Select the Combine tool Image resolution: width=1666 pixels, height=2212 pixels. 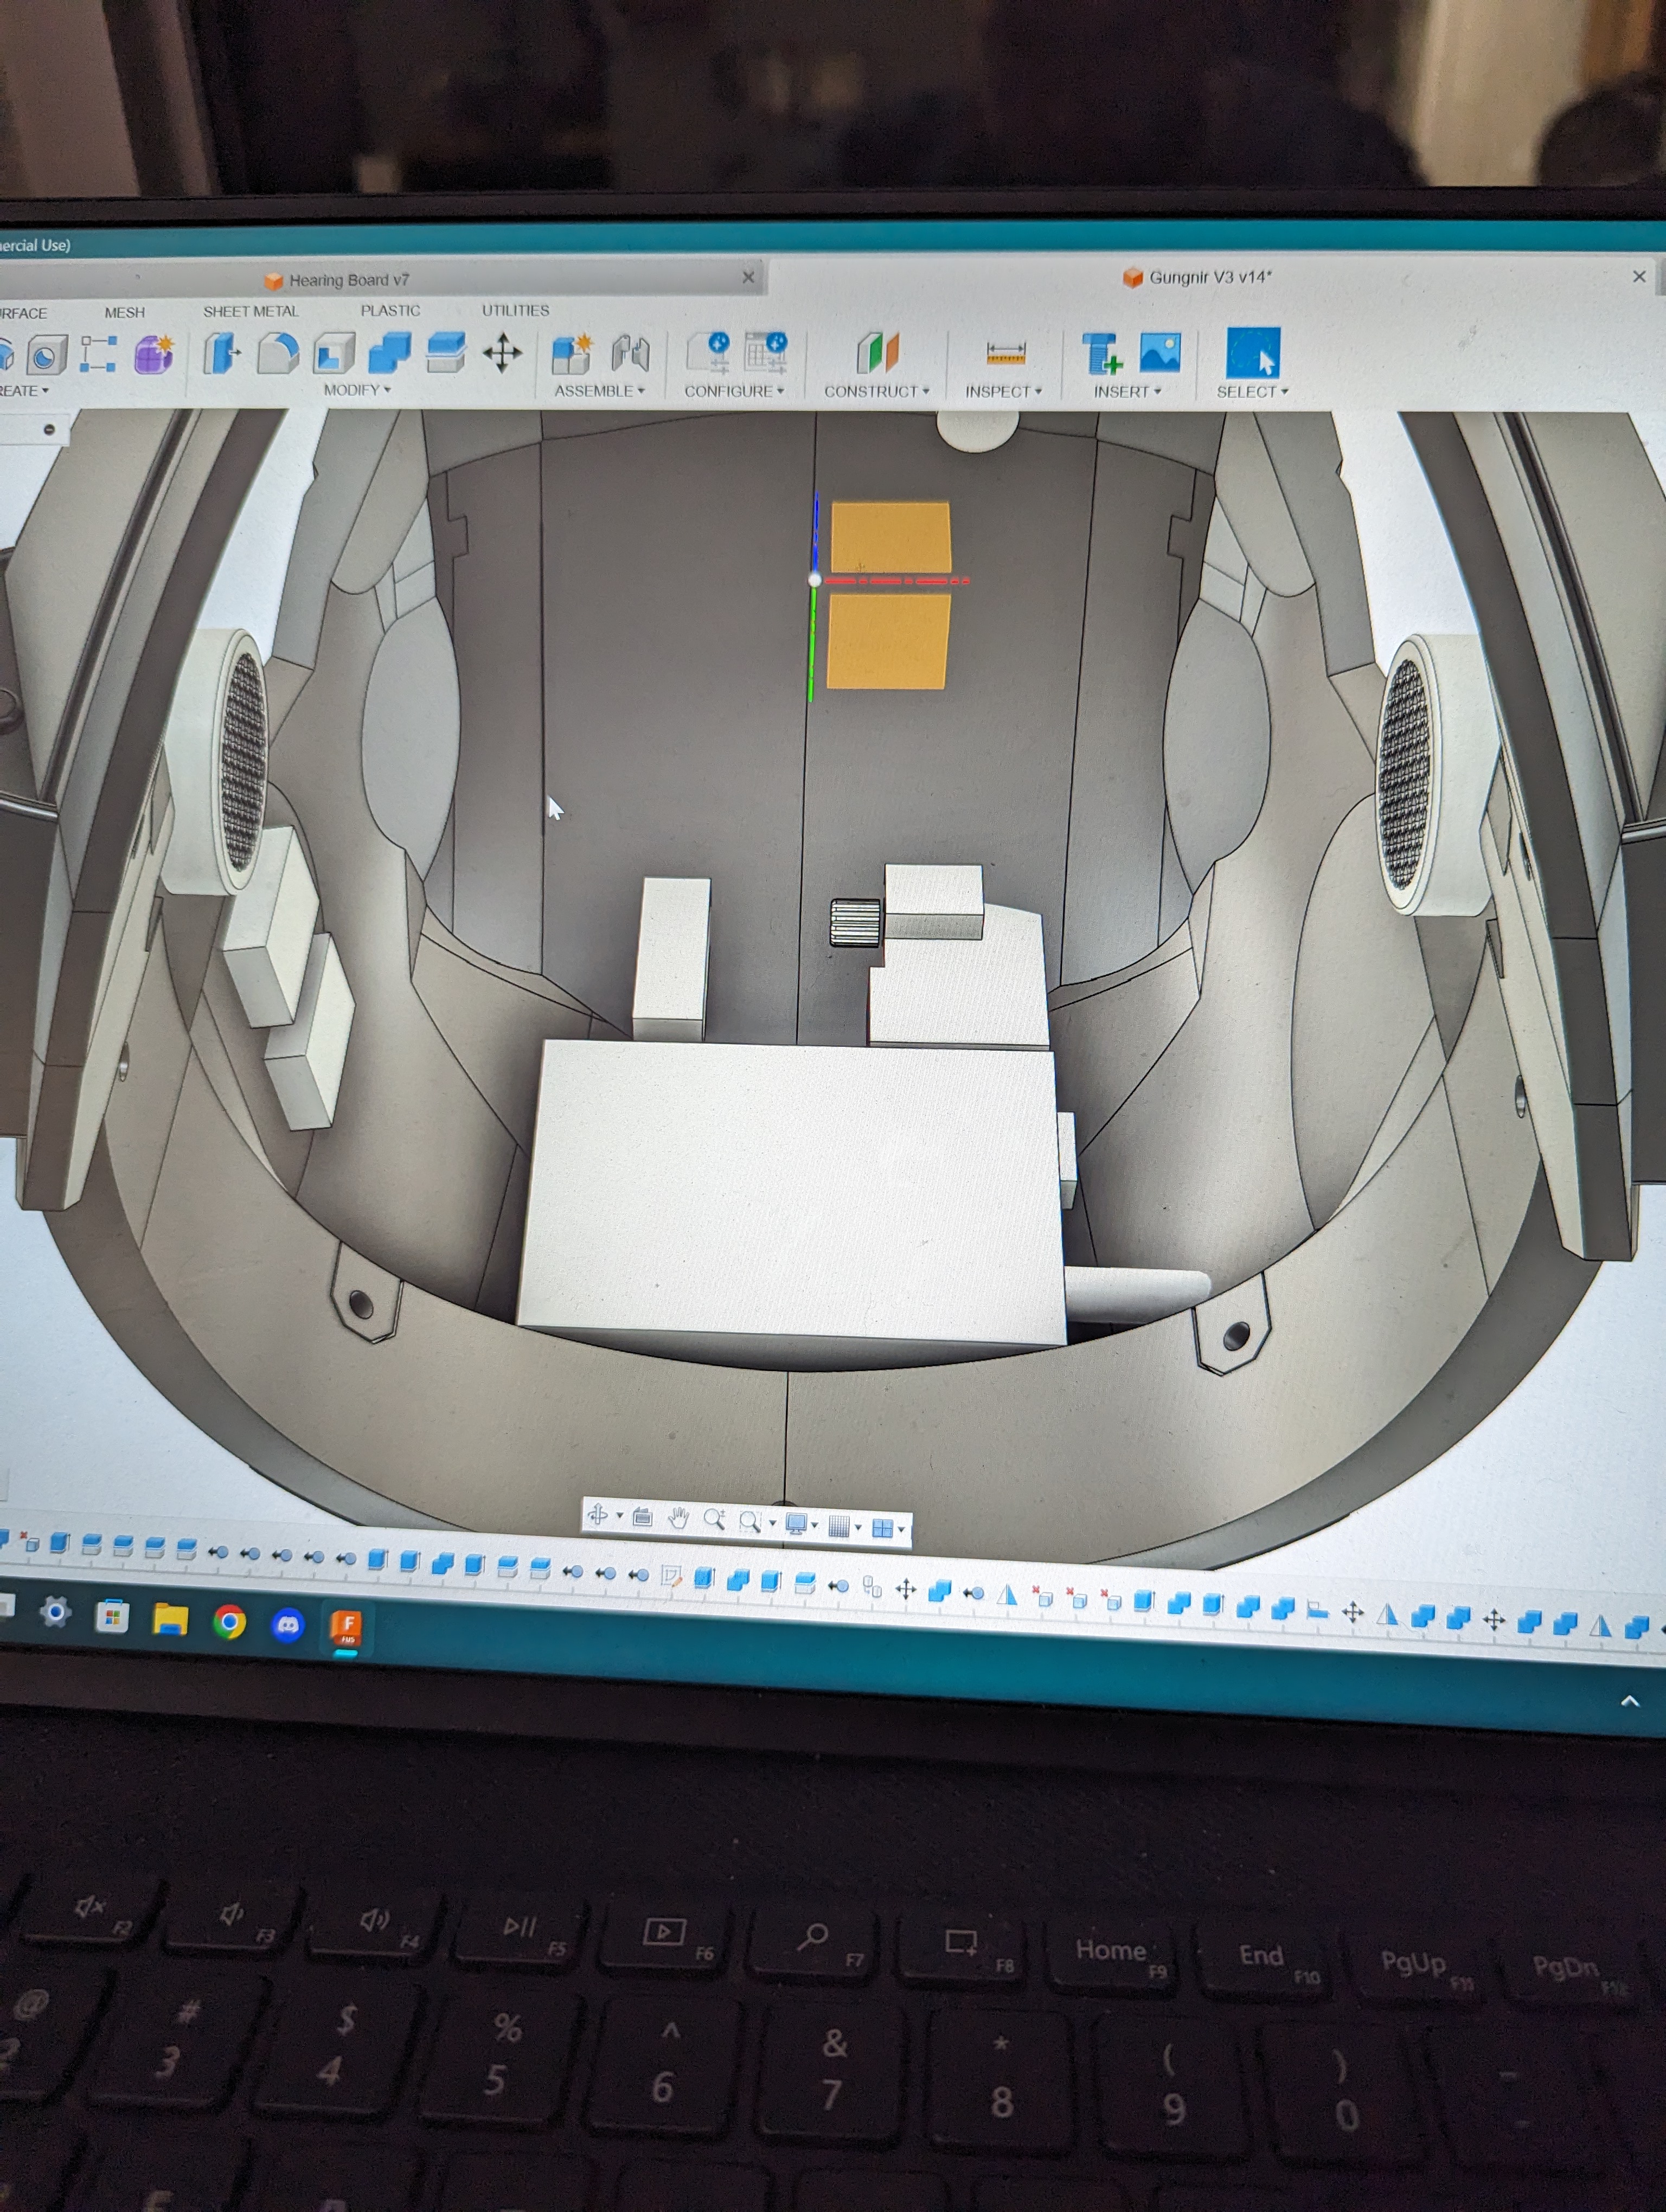click(390, 353)
